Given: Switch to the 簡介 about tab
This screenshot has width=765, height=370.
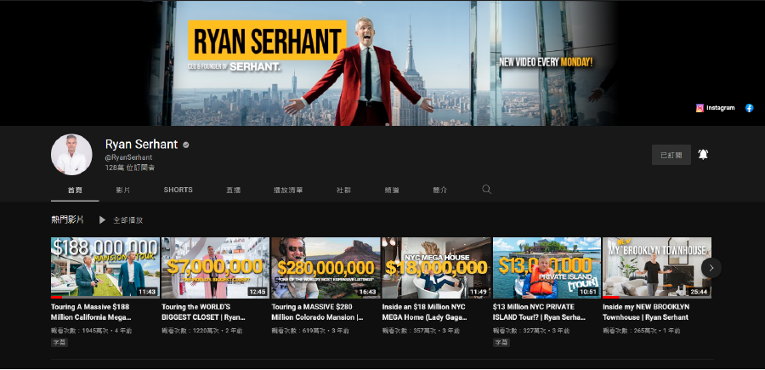Looking at the screenshot, I should coord(440,190).
